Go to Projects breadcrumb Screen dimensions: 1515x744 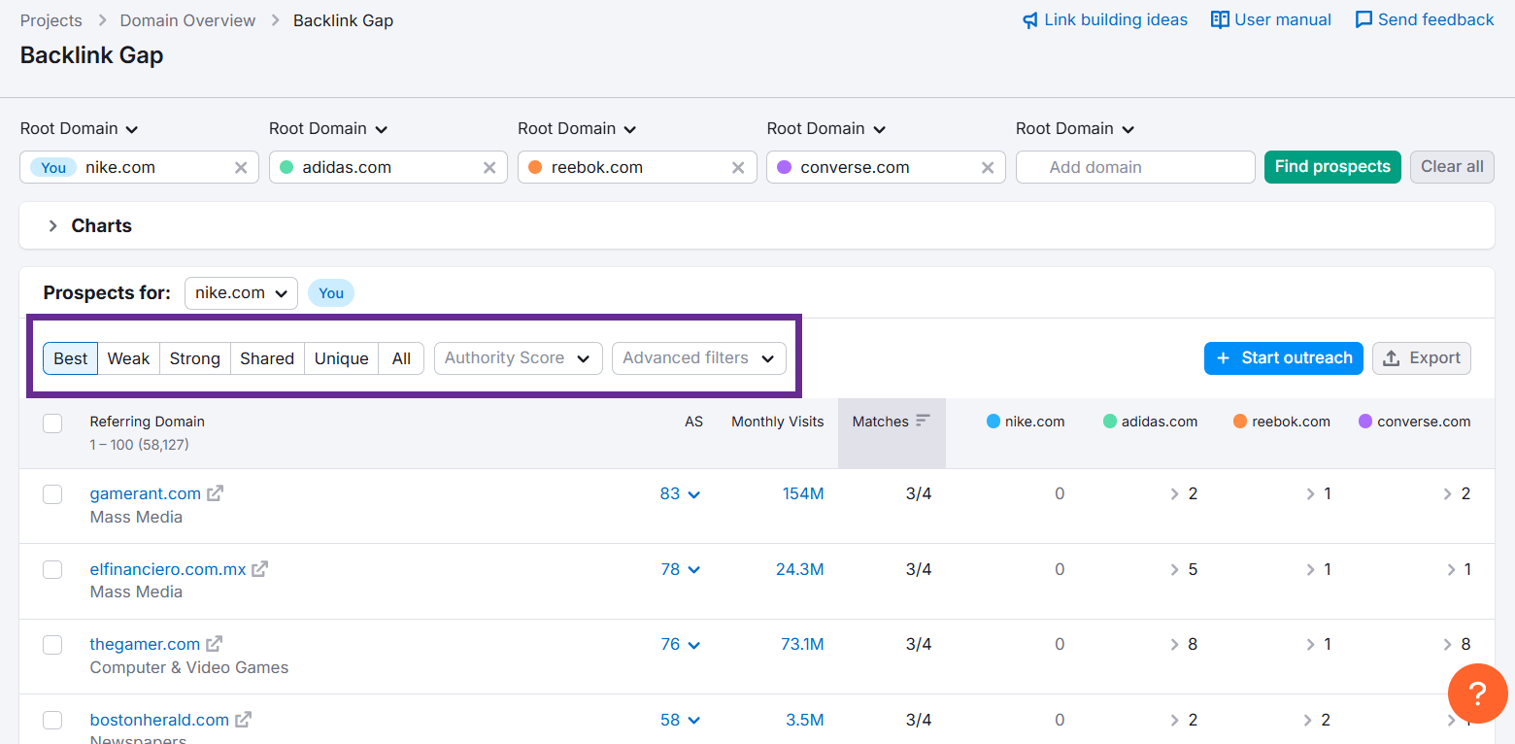(51, 20)
